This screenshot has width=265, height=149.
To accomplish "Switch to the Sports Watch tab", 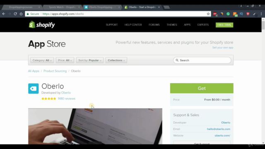I will [x=62, y=7].
